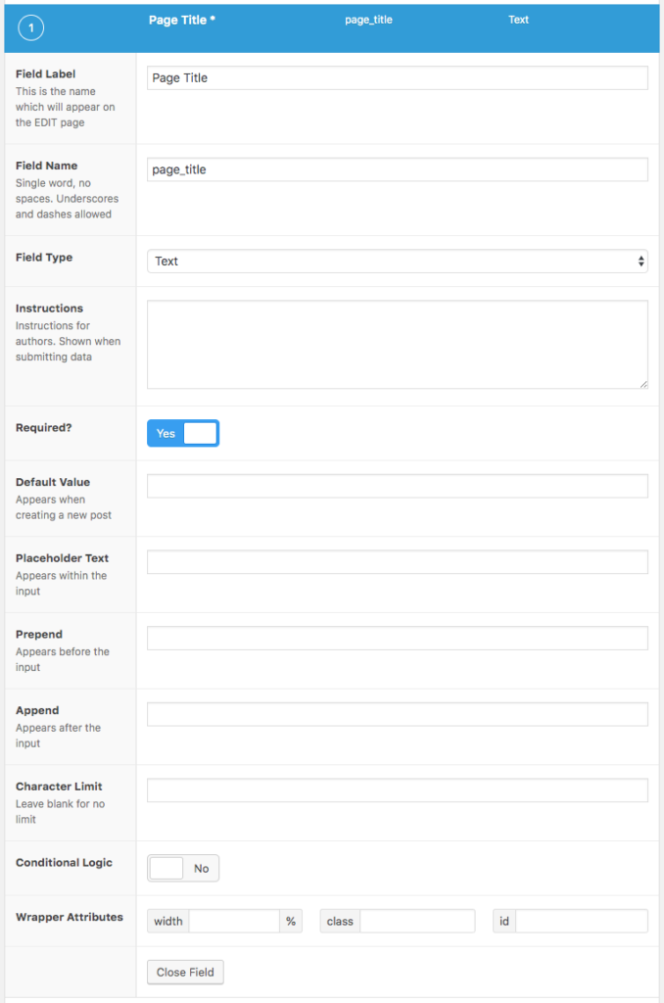Screen dimensions: 664x1003
Task: Focus the Character Limit input
Action: [397, 789]
